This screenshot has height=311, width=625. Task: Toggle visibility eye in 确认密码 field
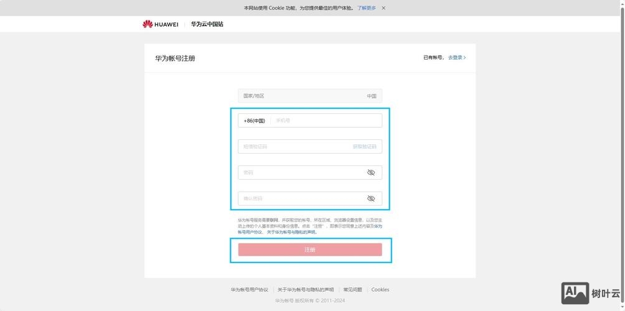pos(370,198)
